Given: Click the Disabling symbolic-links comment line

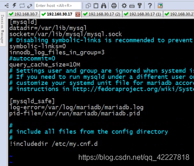Looking at the screenshot, I should 101,40.
